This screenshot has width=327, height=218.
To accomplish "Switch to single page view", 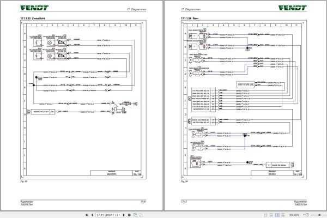I will click(x=266, y=215).
